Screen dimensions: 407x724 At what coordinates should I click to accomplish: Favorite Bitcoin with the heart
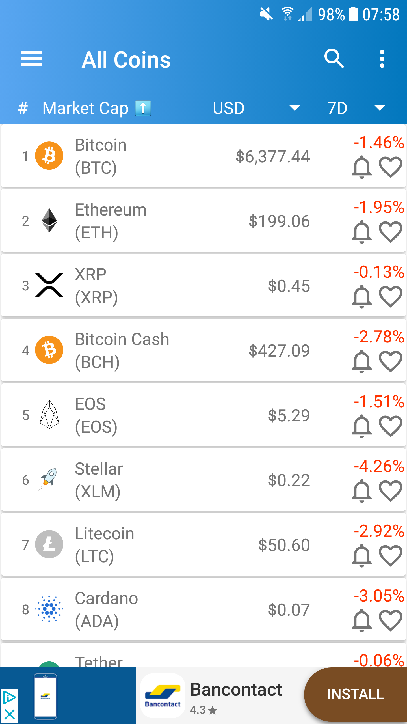click(x=390, y=167)
